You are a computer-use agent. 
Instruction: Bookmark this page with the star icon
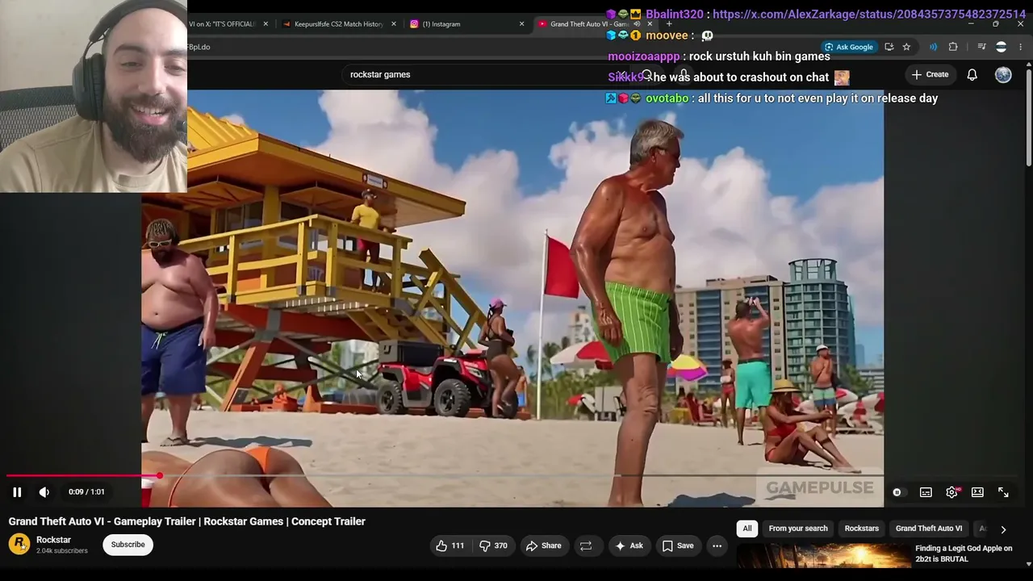(906, 47)
